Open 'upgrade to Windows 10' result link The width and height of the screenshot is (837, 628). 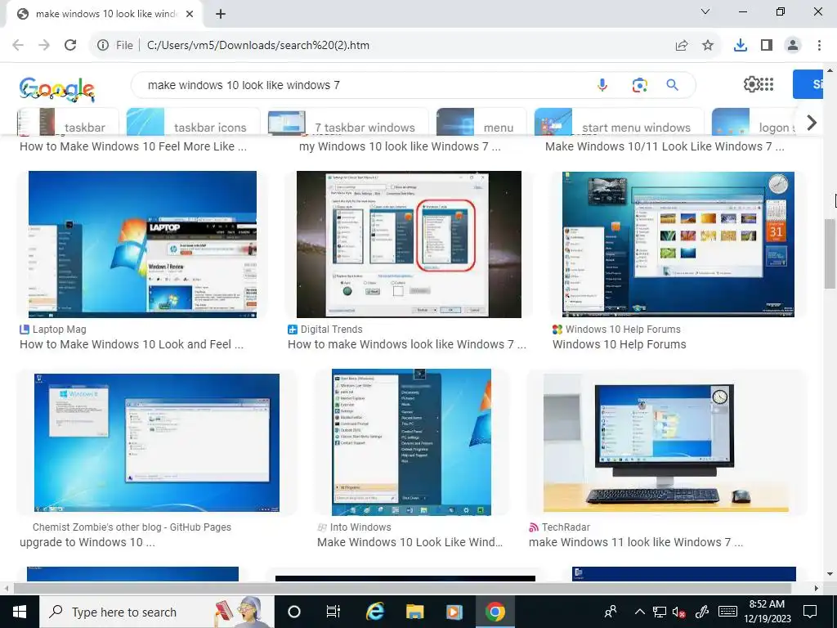(87, 543)
